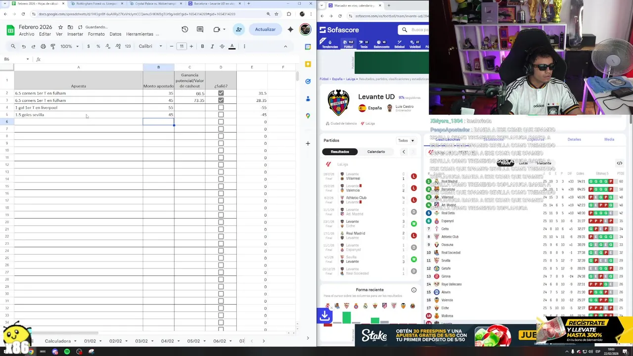
Task: Select the Tenis sport in Sofascore
Action: (x=363, y=44)
